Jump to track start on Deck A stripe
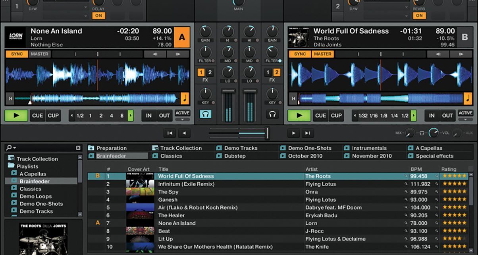478x255 pixels. pos(10,99)
